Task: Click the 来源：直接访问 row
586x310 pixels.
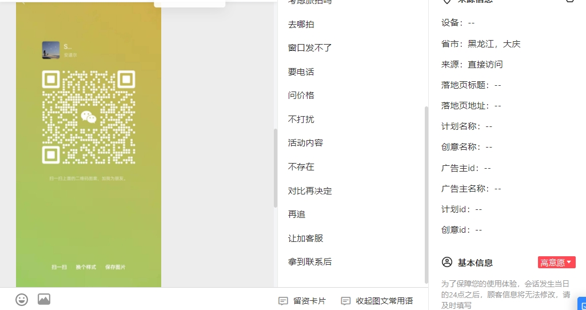Action: pyautogui.click(x=472, y=64)
